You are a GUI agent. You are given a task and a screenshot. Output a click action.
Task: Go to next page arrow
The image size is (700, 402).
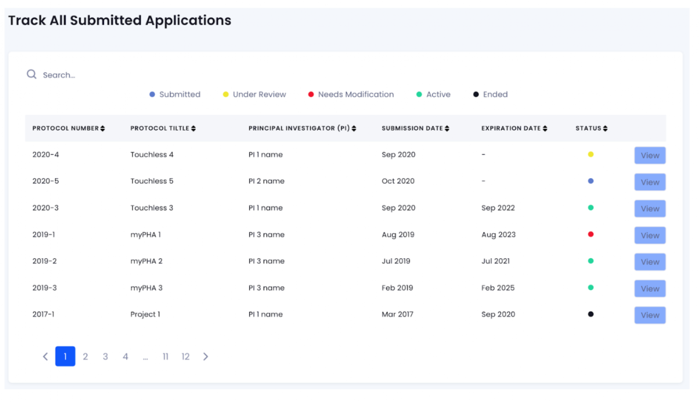coord(206,357)
